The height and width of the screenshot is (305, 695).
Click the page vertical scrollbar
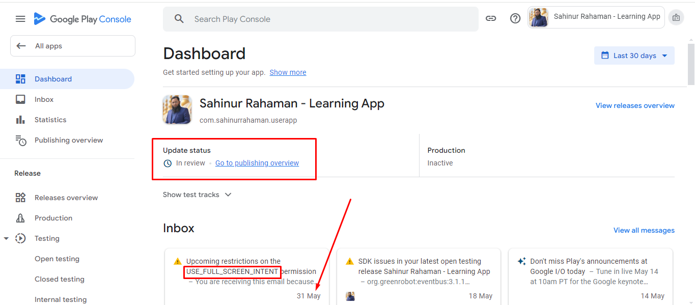pyautogui.click(x=691, y=64)
